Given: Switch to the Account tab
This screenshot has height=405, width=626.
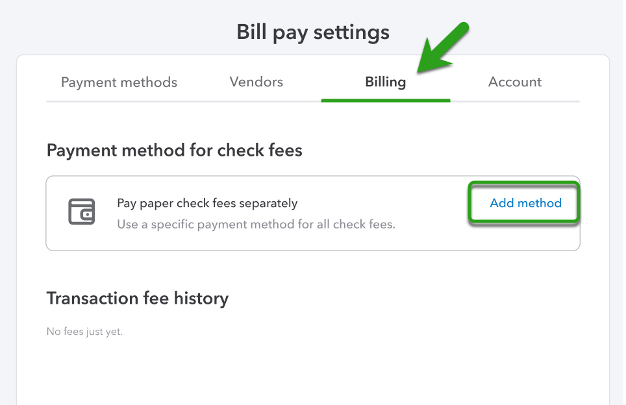Looking at the screenshot, I should pyautogui.click(x=514, y=82).
